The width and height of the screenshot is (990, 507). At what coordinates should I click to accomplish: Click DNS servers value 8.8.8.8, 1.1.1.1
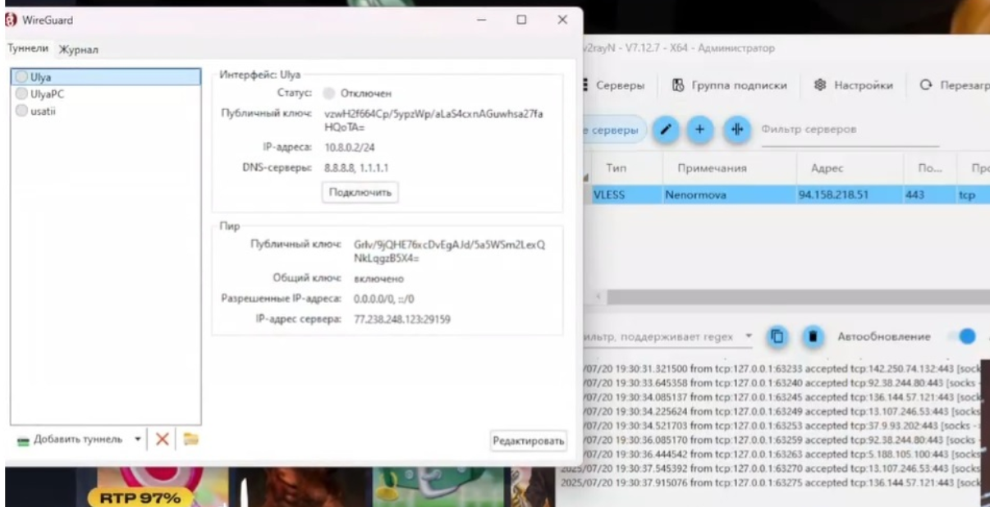click(356, 168)
